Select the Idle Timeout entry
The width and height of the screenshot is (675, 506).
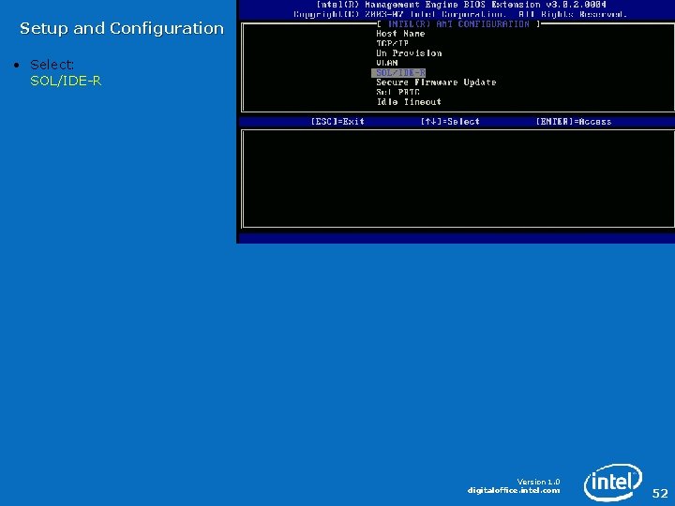409,102
